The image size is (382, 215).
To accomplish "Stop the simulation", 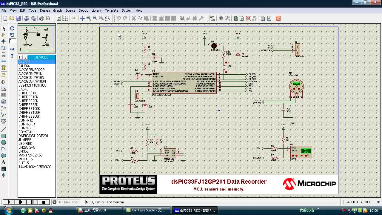I will pyautogui.click(x=44, y=202).
